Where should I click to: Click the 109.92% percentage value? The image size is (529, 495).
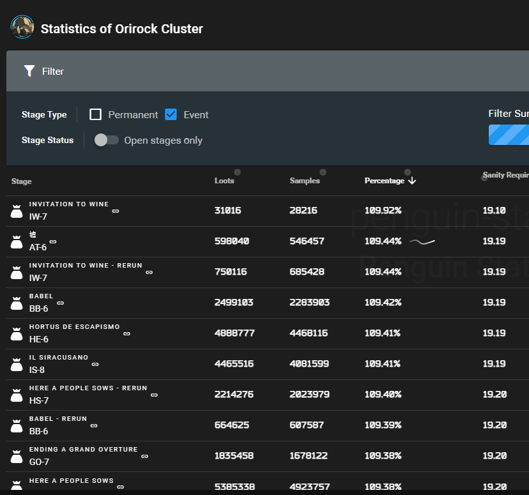click(383, 210)
